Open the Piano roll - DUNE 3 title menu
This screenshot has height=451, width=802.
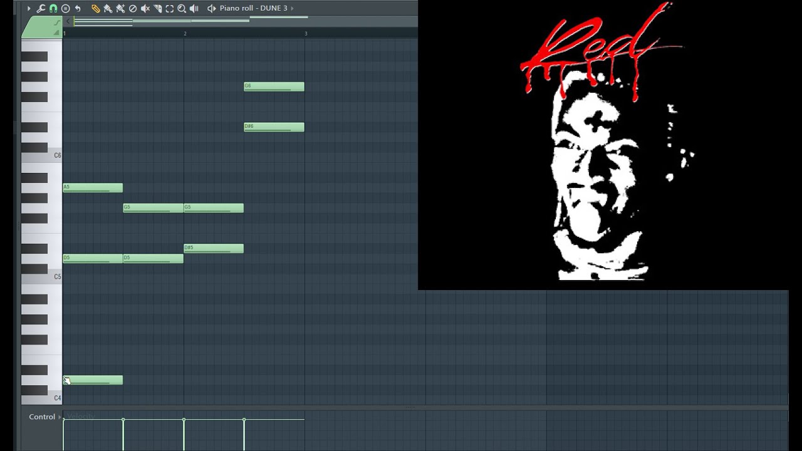[x=253, y=8]
